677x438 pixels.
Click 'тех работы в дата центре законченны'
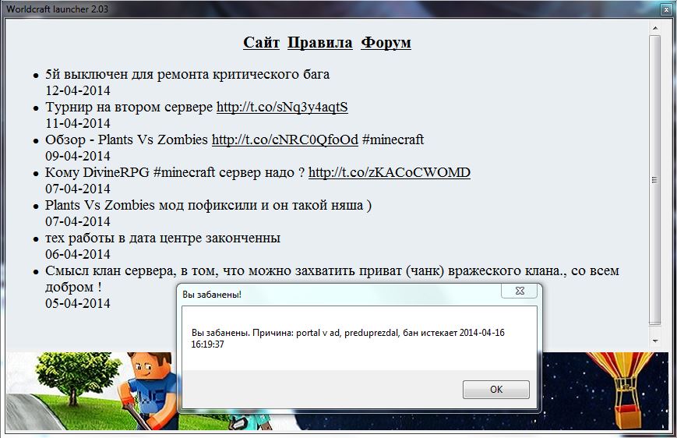coord(163,238)
